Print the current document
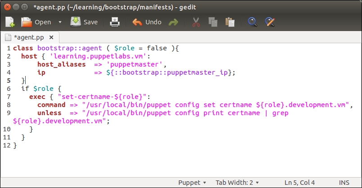Image resolution: width=362 pixels, height=188 pixels. [115, 22]
